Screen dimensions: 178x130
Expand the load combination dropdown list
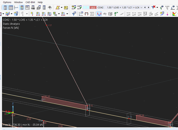tap(141, 8)
